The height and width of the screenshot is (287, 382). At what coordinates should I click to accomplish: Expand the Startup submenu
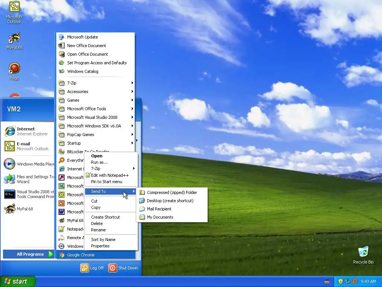click(x=95, y=143)
